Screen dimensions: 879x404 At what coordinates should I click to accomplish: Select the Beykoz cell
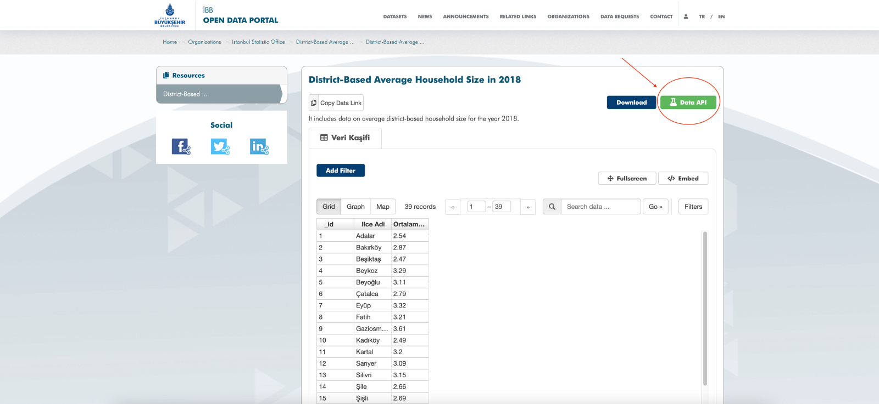[372, 271]
